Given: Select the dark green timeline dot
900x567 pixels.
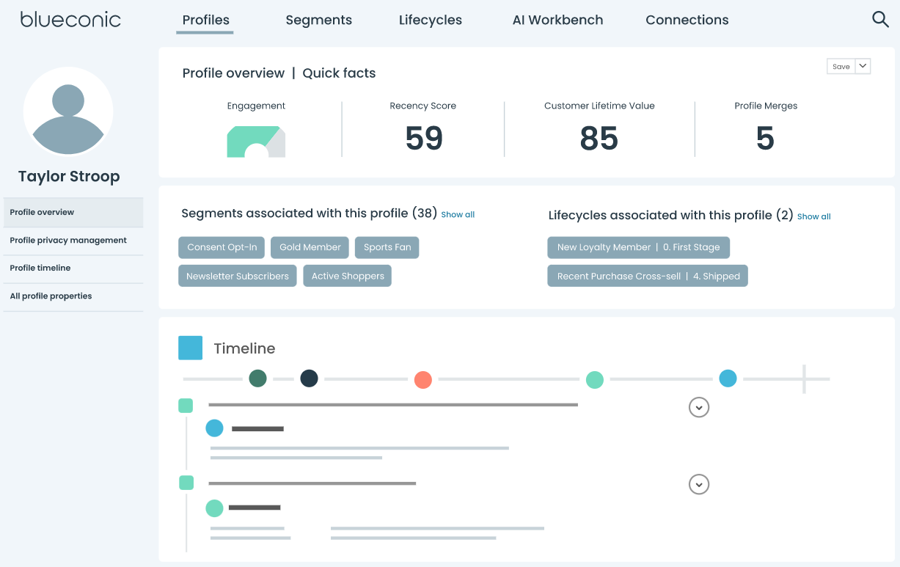Looking at the screenshot, I should coord(257,378).
